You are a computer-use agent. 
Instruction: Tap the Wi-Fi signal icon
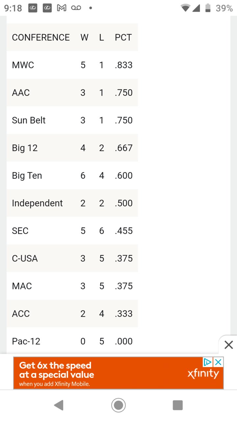pos(186,8)
